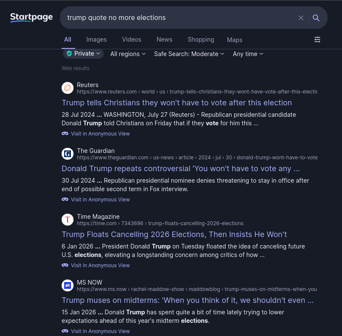Switch to the News tab
The image size is (342, 336).
164,40
